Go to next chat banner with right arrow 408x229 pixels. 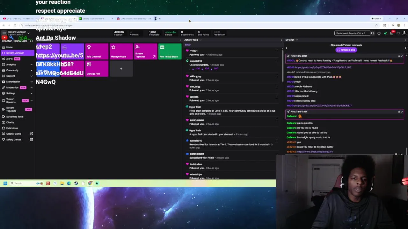tap(405, 48)
